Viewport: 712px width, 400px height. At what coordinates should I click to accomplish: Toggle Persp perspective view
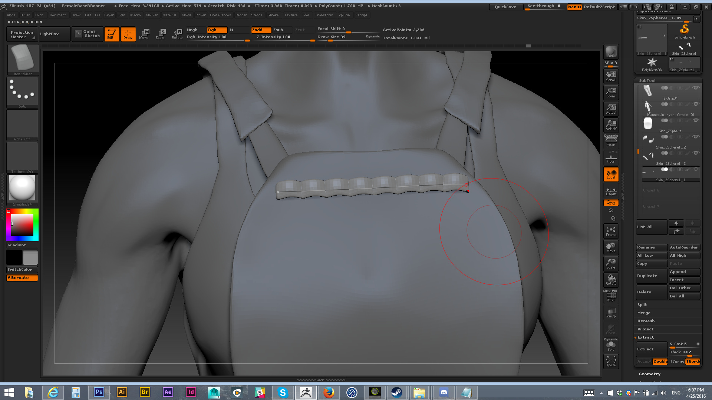click(611, 141)
